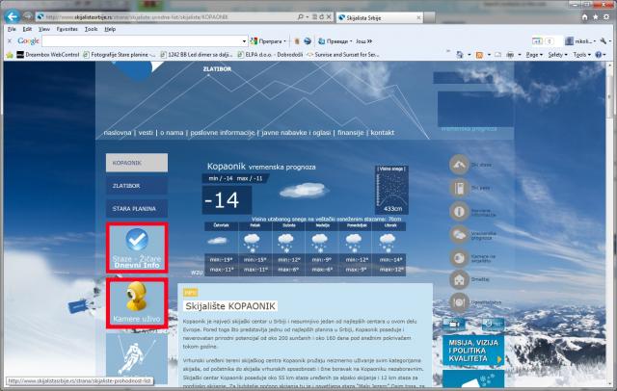617x391 pixels.
Task: Click the Staze - Žičare Dnevni Info checkmark tile
Action: (137, 248)
